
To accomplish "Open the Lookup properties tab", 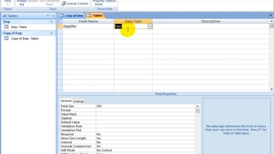I will [x=78, y=101].
